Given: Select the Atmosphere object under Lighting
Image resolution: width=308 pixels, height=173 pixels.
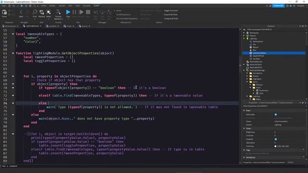Looking at the screenshot, I should [x=258, y=42].
